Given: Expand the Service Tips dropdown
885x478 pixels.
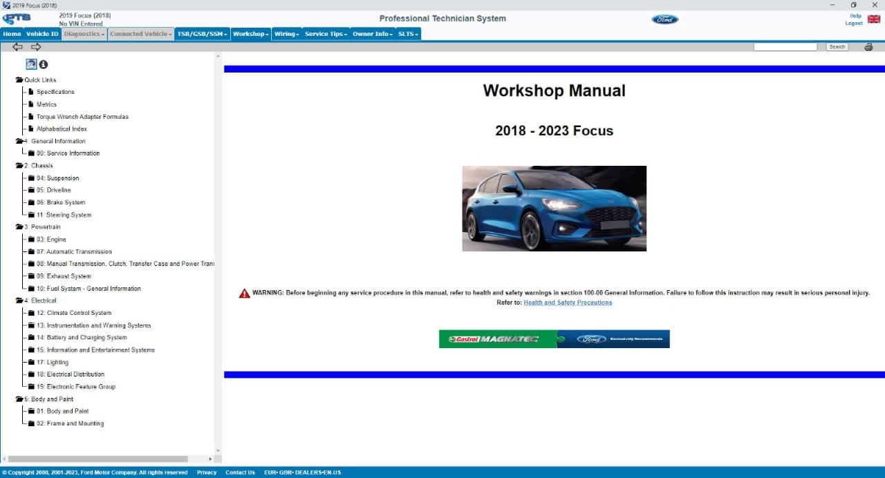Looking at the screenshot, I should pyautogui.click(x=325, y=32).
